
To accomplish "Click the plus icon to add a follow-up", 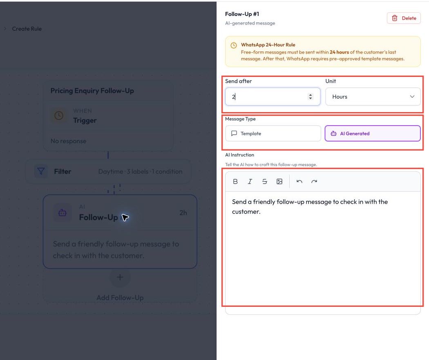I will coord(120,277).
